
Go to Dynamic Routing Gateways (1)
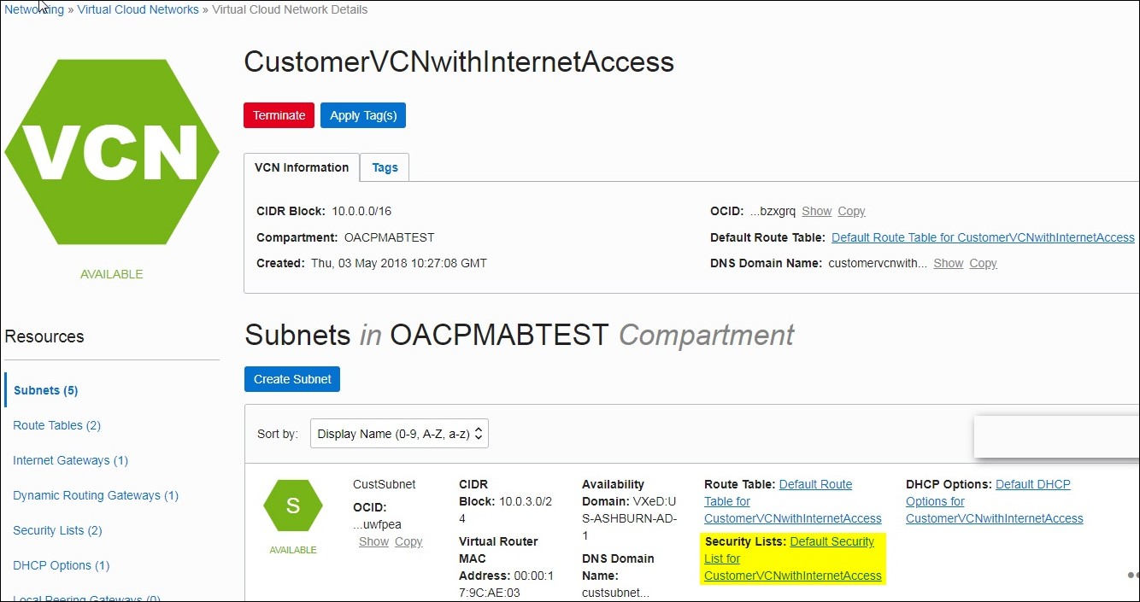click(96, 495)
